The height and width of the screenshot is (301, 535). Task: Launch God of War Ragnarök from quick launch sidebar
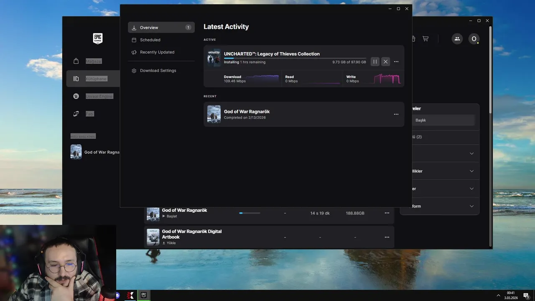click(95, 152)
